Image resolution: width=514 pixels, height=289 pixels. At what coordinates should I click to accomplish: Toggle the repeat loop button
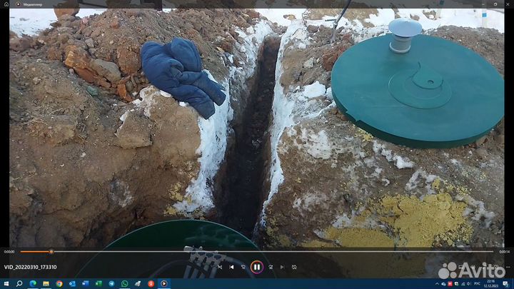(x=294, y=267)
